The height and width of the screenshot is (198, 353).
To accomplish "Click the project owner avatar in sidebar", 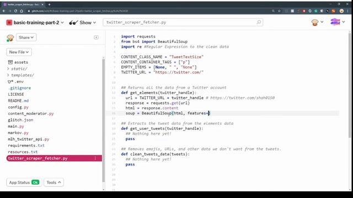I will tap(10, 38).
